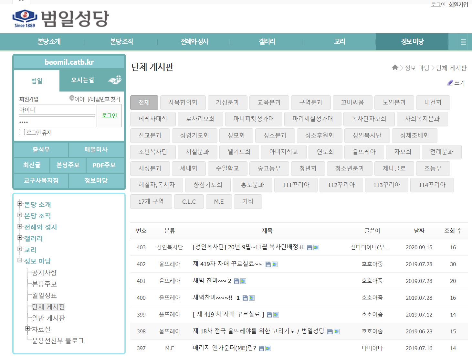Select the 사목협의회 category filter
The height and width of the screenshot is (356, 472).
coord(183,102)
